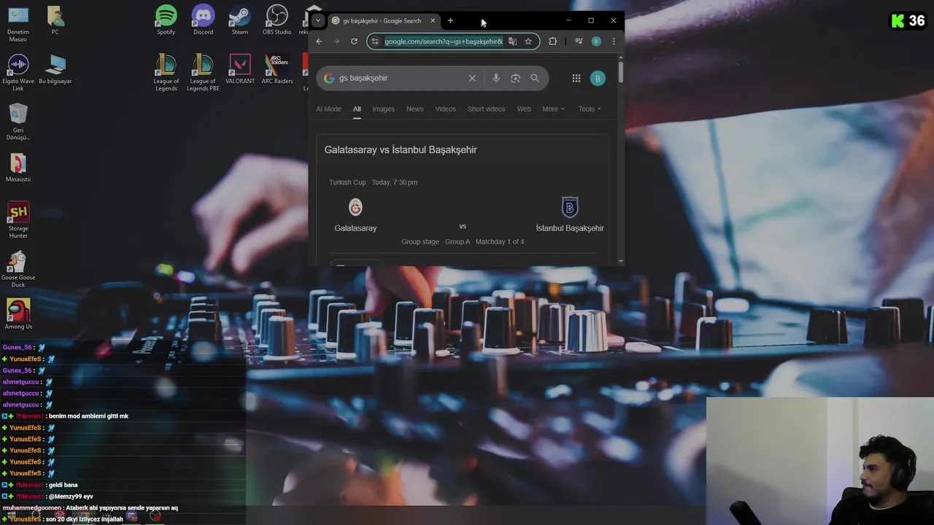934x525 pixels.
Task: Click the Galatasaray vs İstanbul Başakşehir heading
Action: (x=401, y=149)
